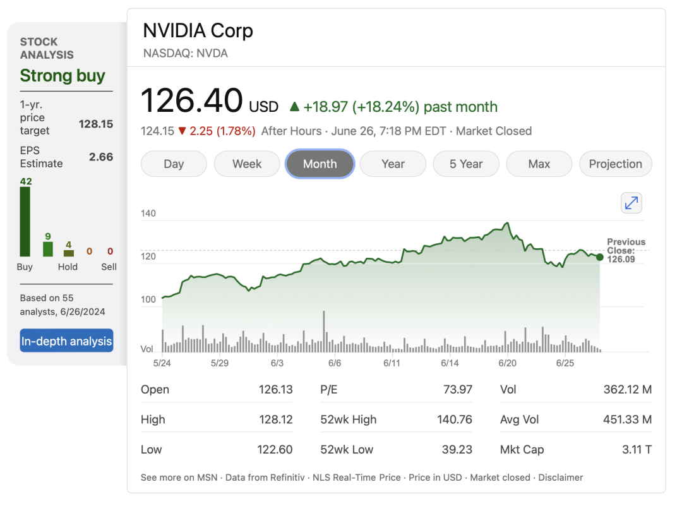
Task: Select the Day time range
Action: [x=174, y=164]
